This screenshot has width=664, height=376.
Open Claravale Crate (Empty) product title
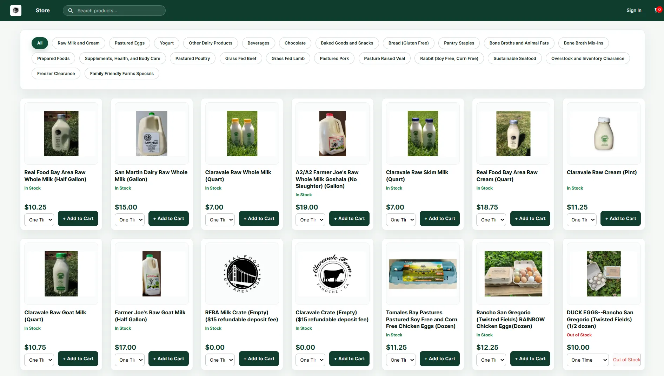coord(332,316)
